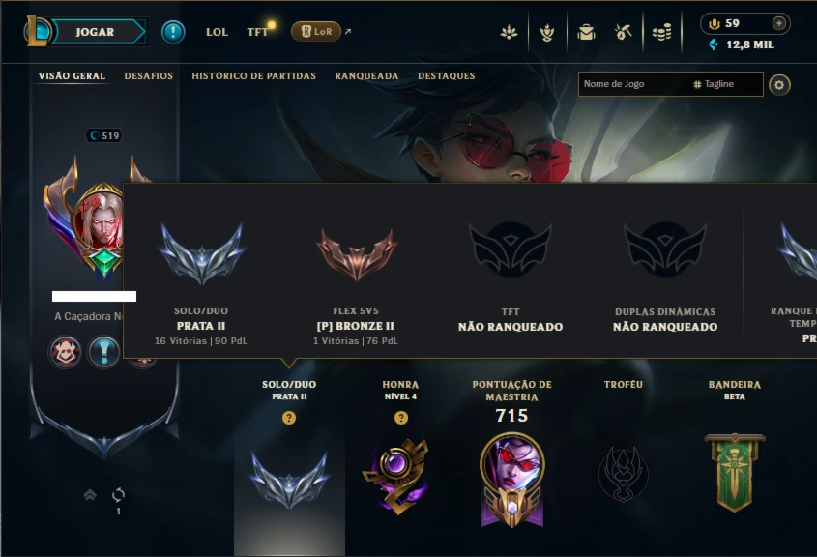Click the HONRA question mark help icon

tap(400, 418)
